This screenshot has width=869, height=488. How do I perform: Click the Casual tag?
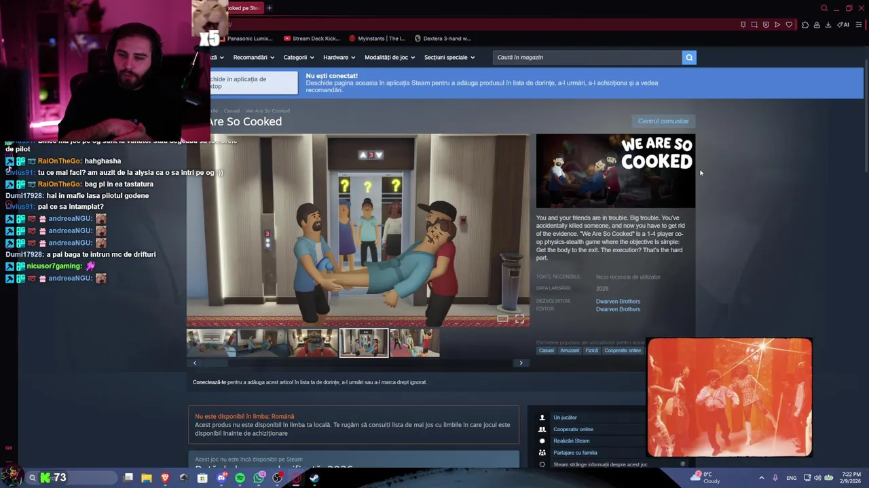[x=547, y=350]
